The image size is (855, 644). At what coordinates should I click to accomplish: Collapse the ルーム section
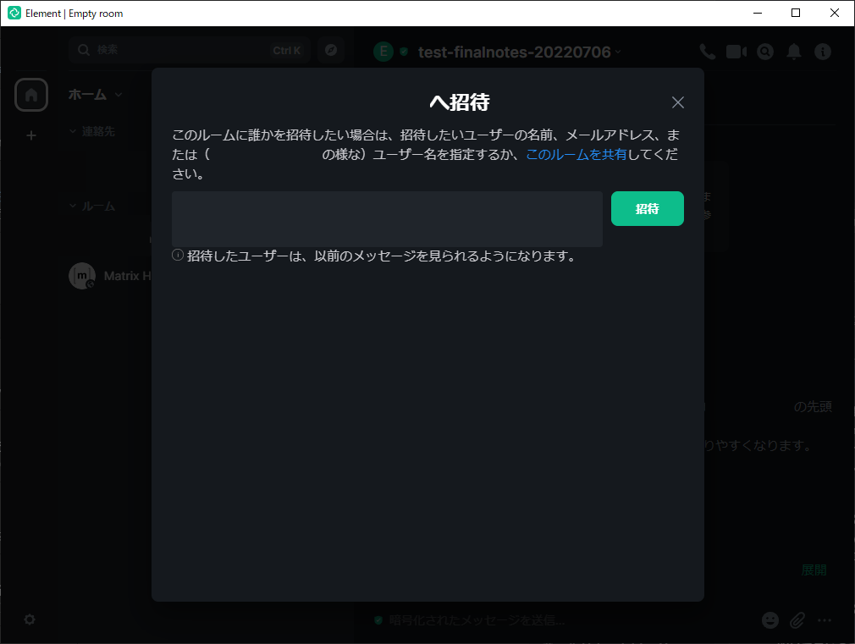72,206
